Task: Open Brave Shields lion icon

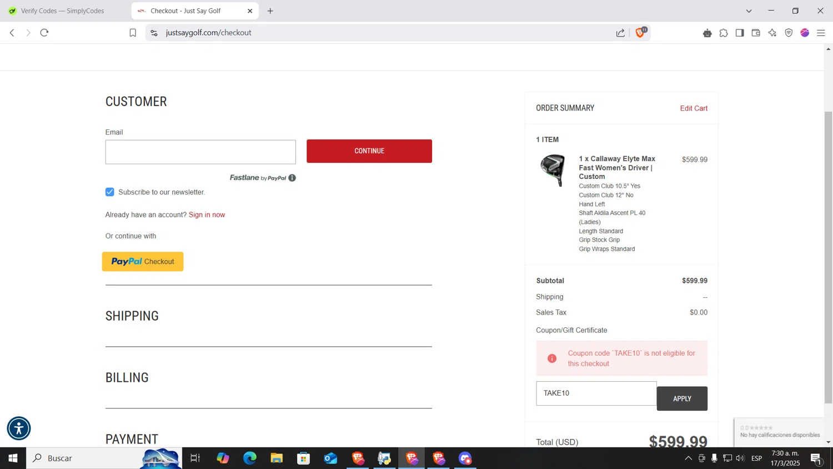Action: click(640, 32)
